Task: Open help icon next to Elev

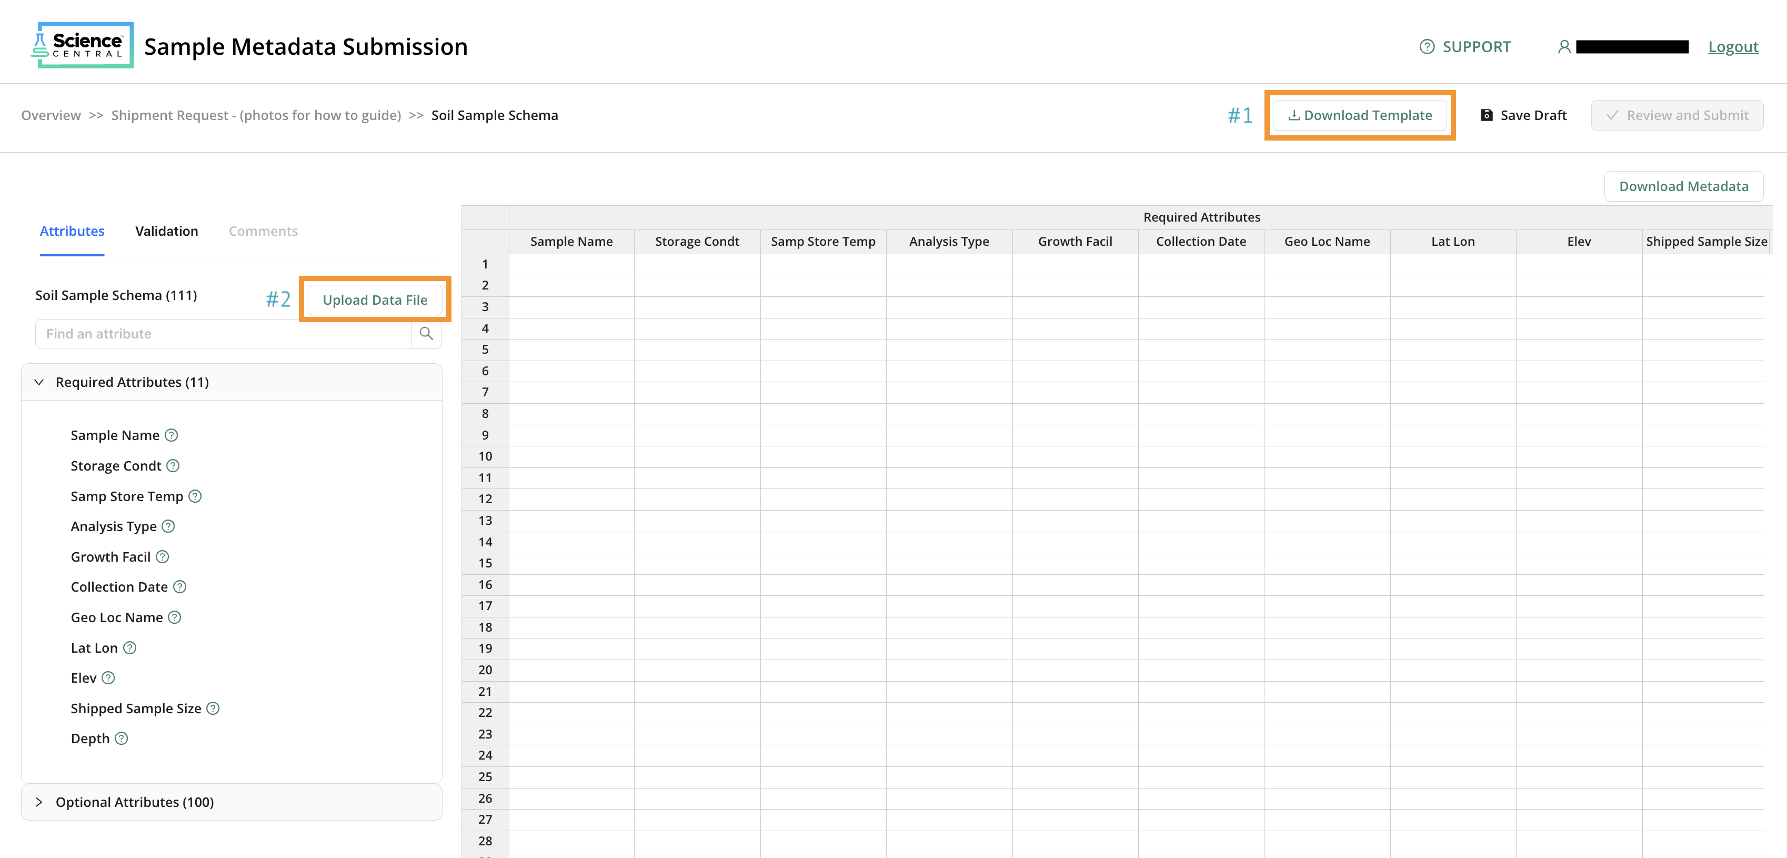Action: click(108, 678)
